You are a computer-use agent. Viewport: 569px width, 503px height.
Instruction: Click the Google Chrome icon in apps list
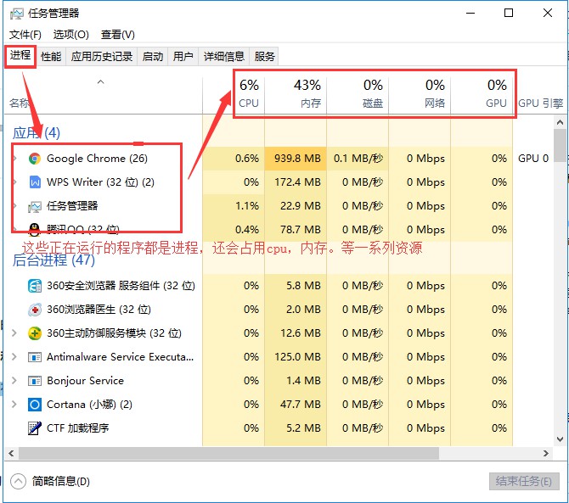35,159
